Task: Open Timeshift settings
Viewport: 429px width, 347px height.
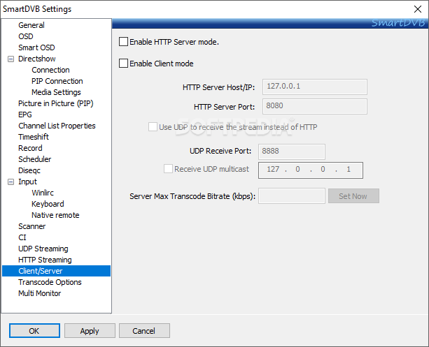Action: coord(34,137)
